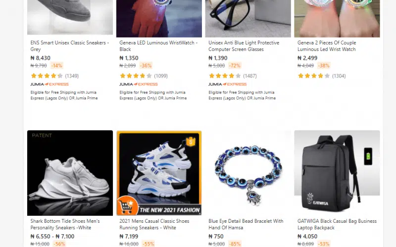The image size is (396, 247).
Task: Click star rating of Geneva Couple Watch
Action: tap(314, 76)
